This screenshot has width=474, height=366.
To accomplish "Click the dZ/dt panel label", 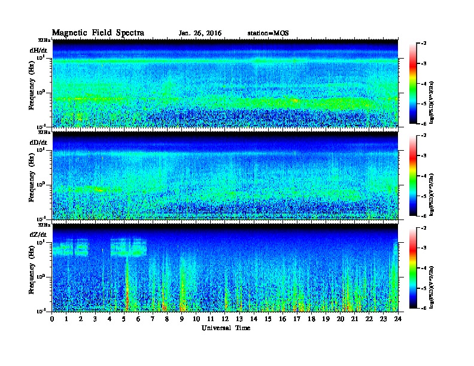I will coord(38,234).
